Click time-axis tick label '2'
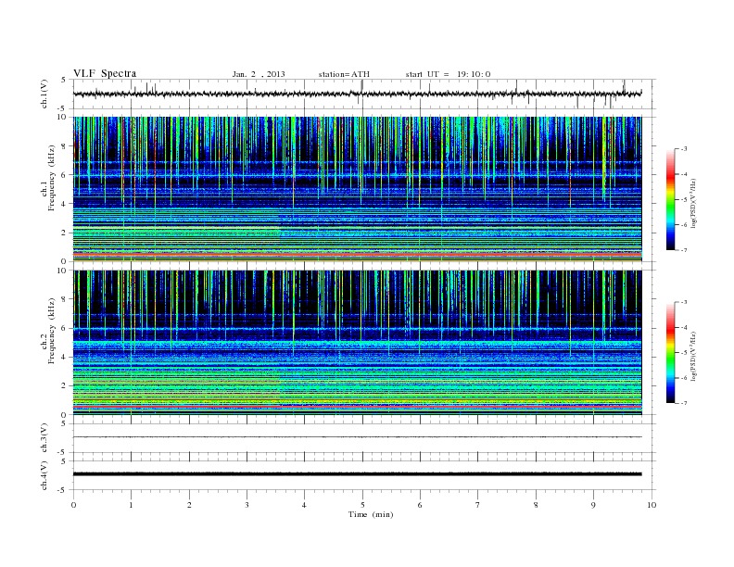This screenshot has width=734, height=567. (189, 505)
